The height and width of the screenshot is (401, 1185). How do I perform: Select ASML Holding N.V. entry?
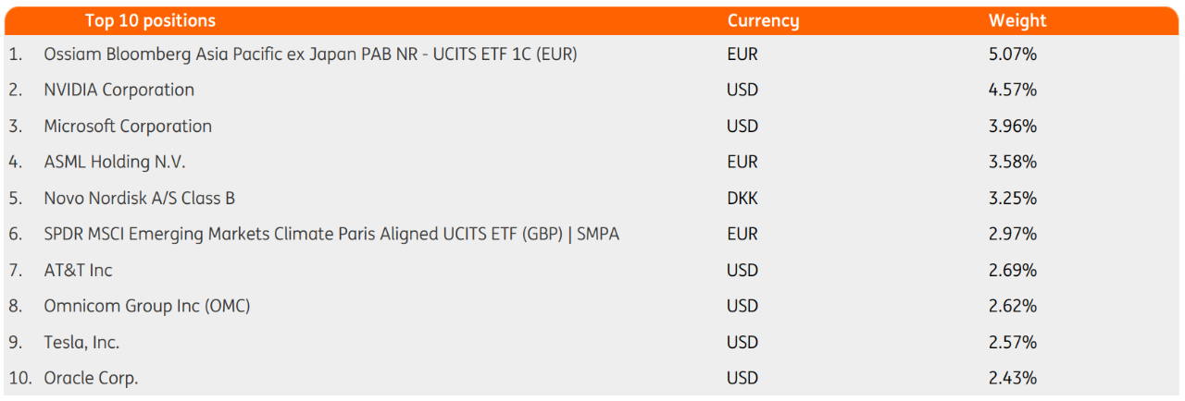click(115, 163)
